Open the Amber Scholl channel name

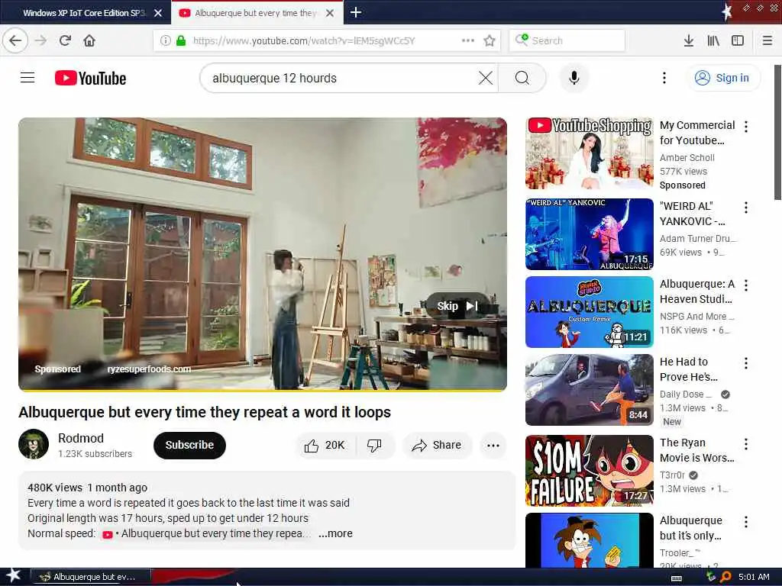click(687, 157)
